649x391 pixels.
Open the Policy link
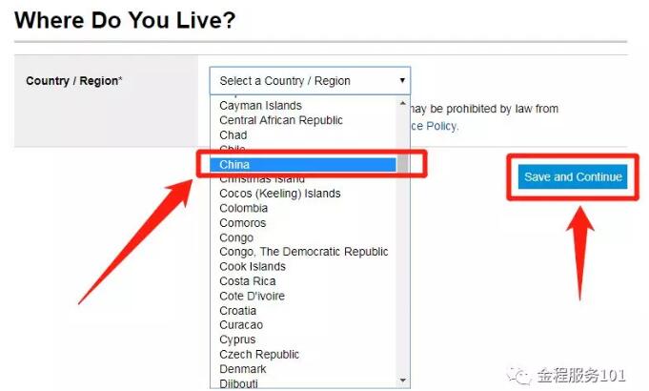click(x=440, y=126)
